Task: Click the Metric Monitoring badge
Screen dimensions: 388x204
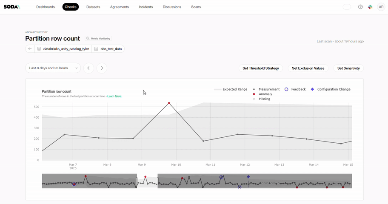Action: coord(98,39)
